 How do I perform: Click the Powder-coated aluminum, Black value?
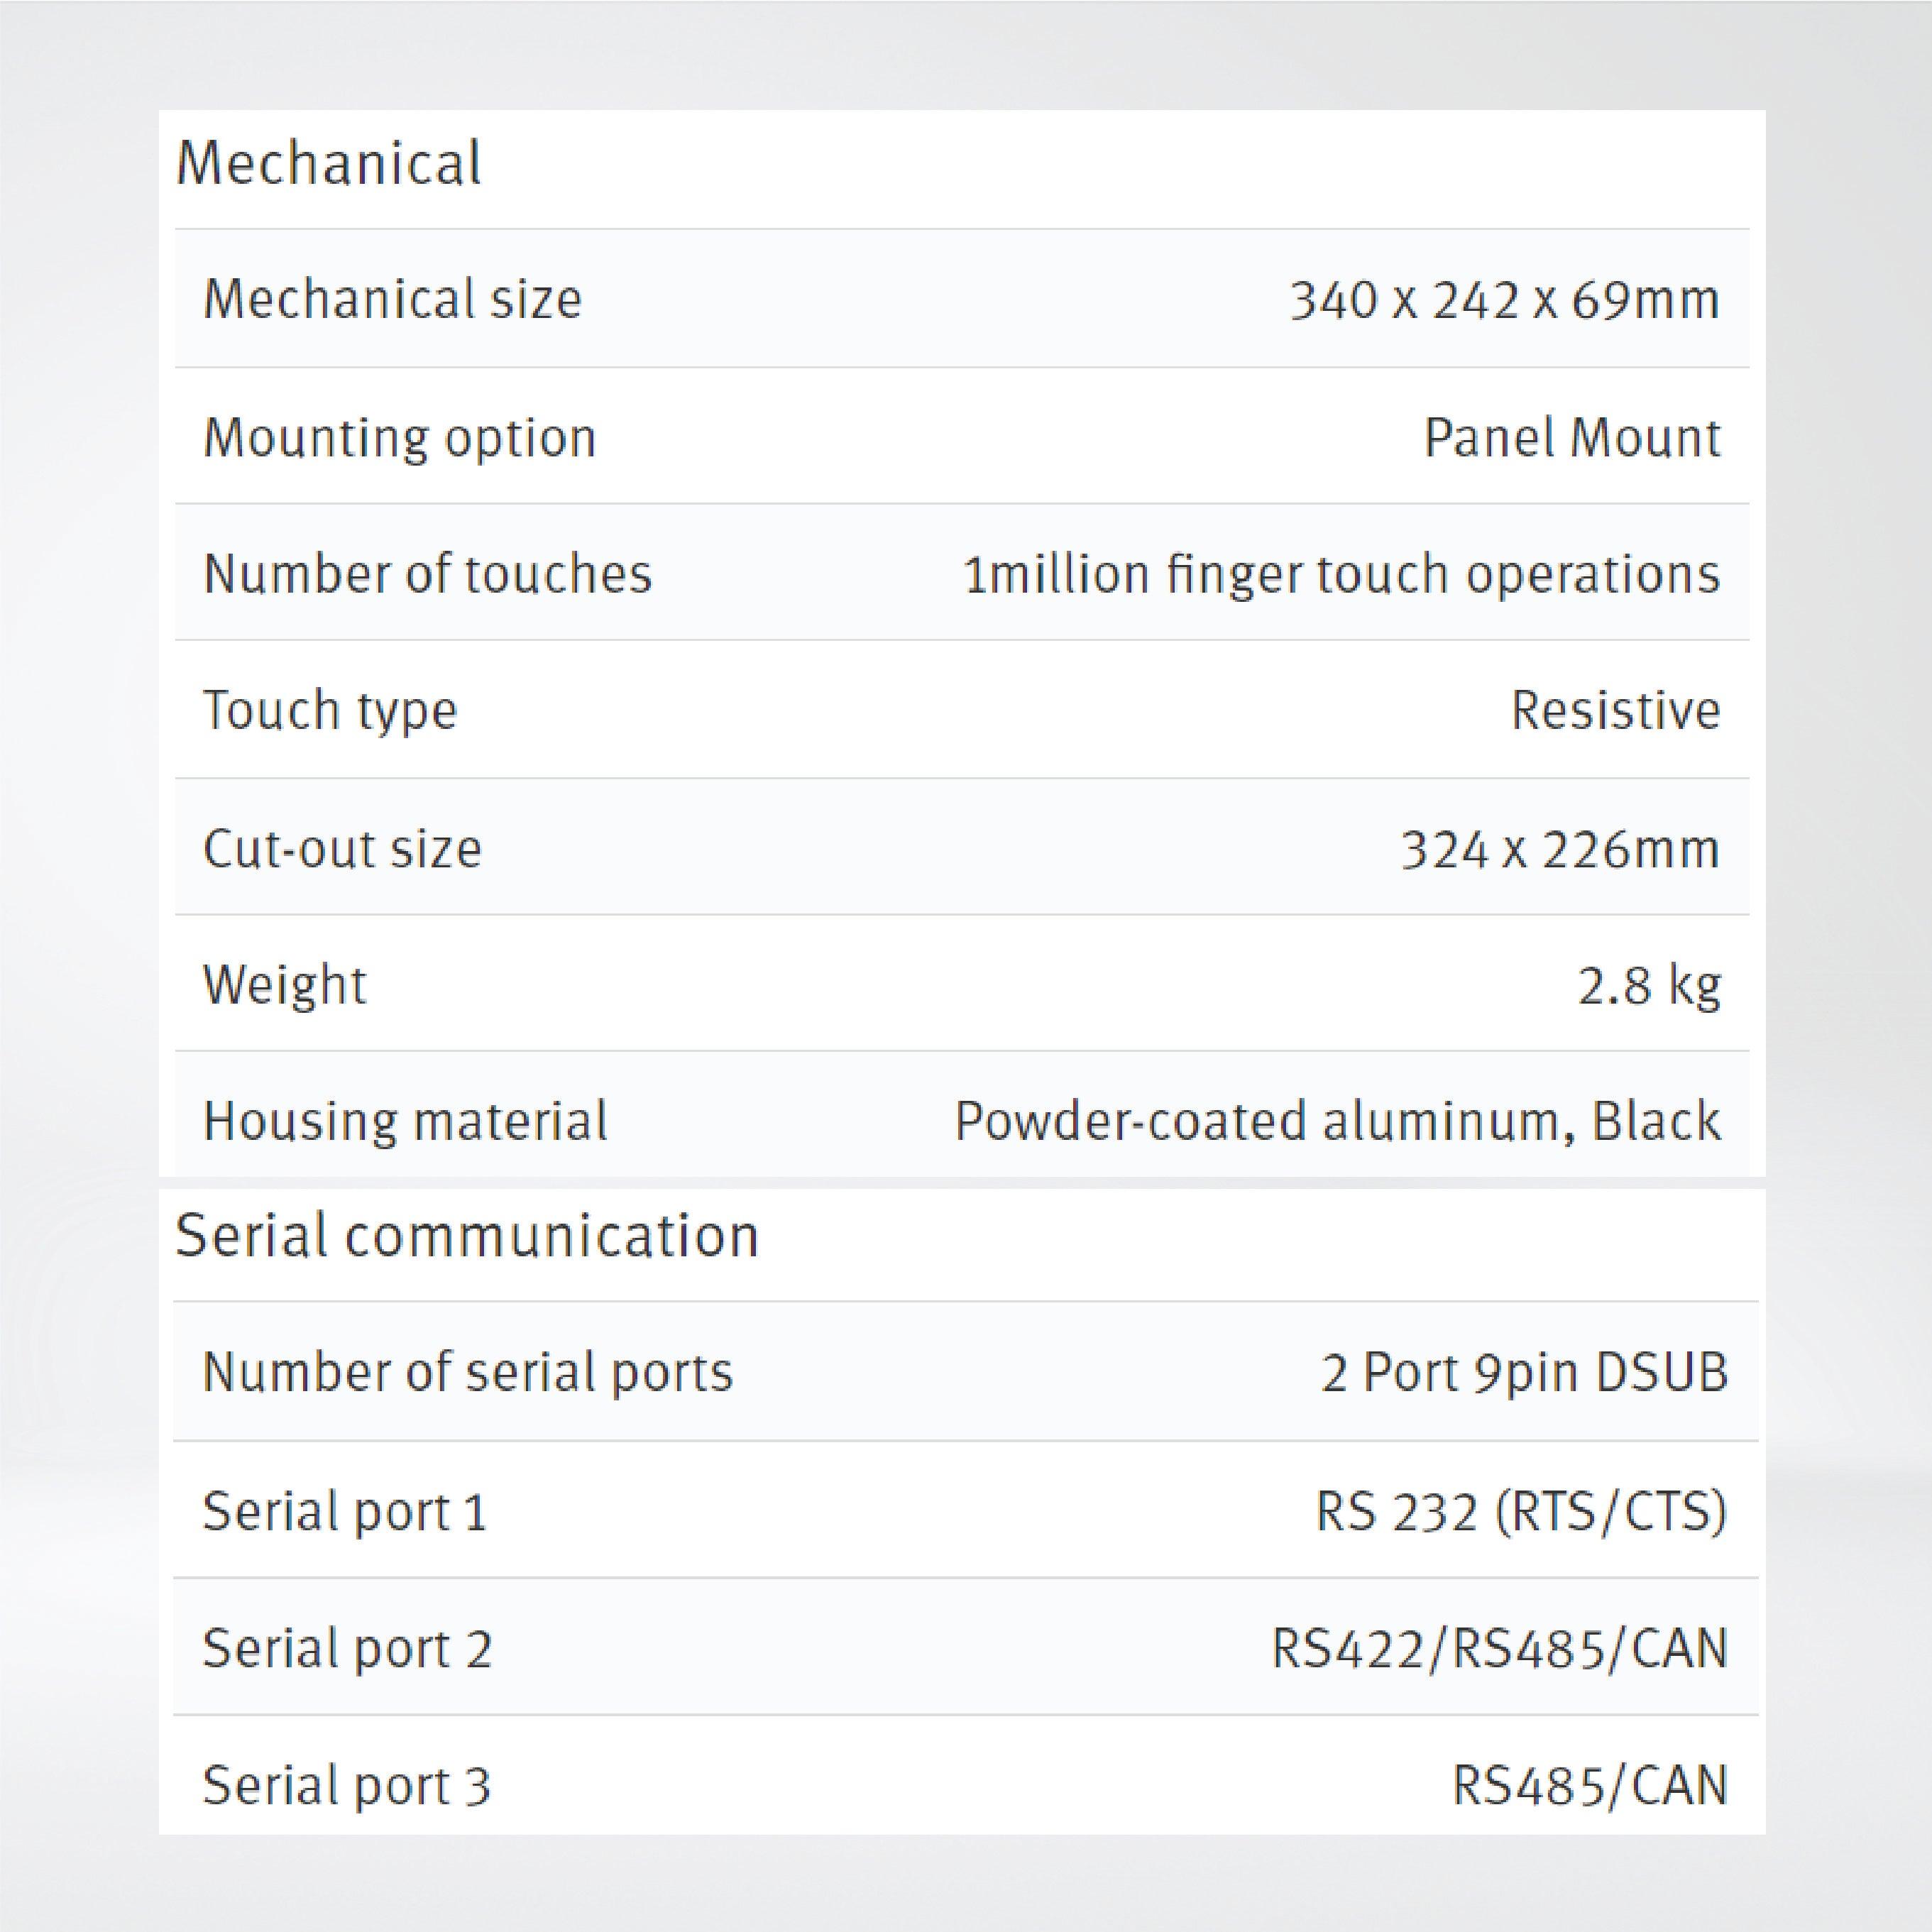tap(1338, 1120)
